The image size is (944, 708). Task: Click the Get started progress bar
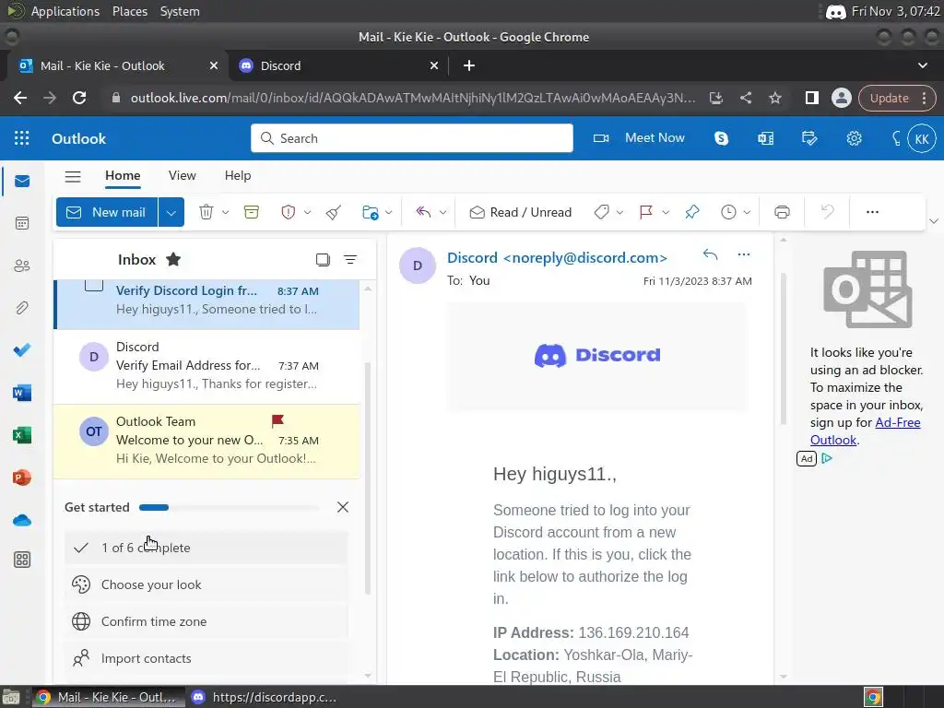[229, 508]
